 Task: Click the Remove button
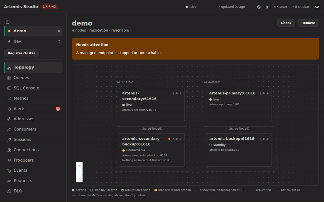tap(308, 23)
